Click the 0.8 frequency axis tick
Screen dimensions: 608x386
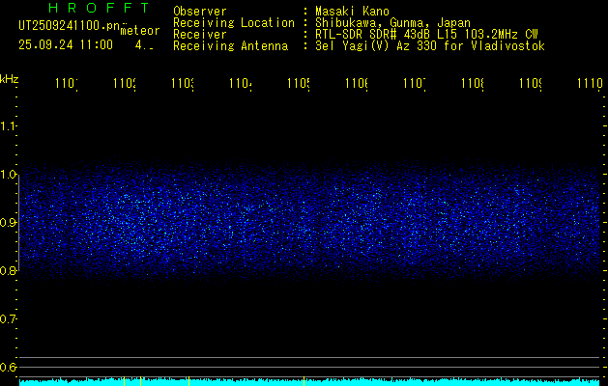click(x=9, y=271)
